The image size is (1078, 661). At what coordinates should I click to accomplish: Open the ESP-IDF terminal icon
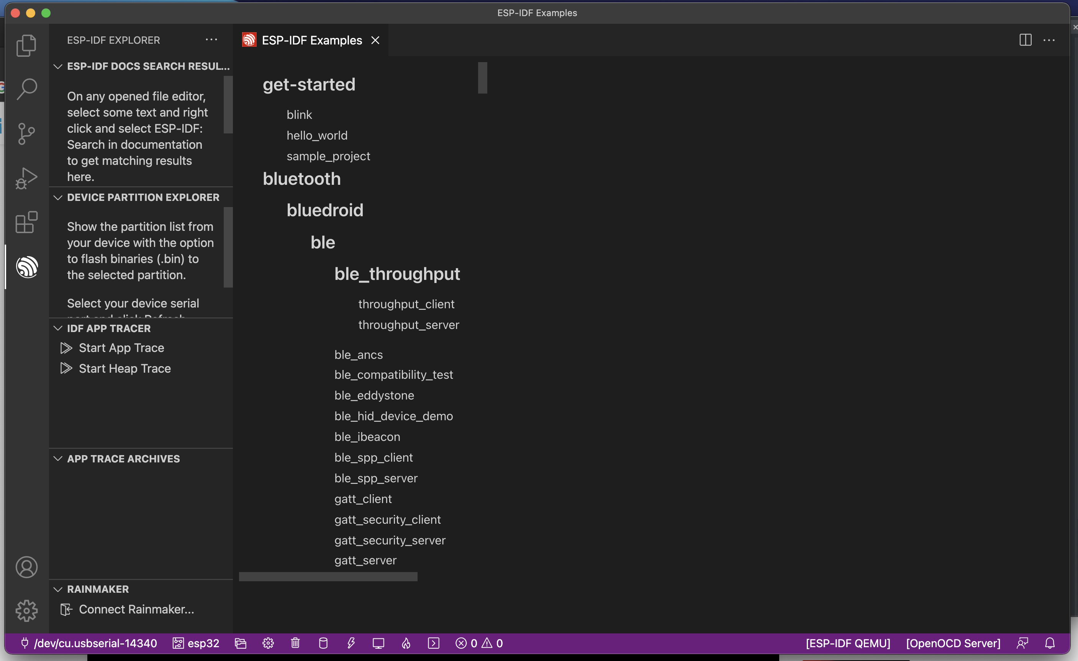coord(434,643)
